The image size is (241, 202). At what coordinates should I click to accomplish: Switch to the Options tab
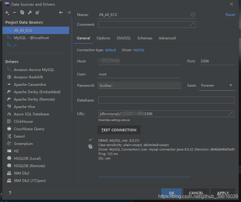103,38
